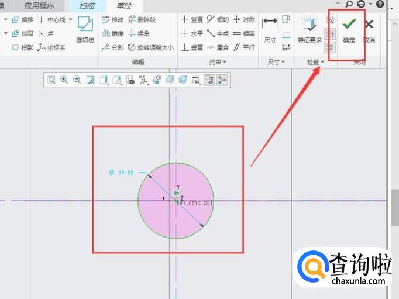
Task: Switch to the 应用程序 tab
Action: pos(39,6)
